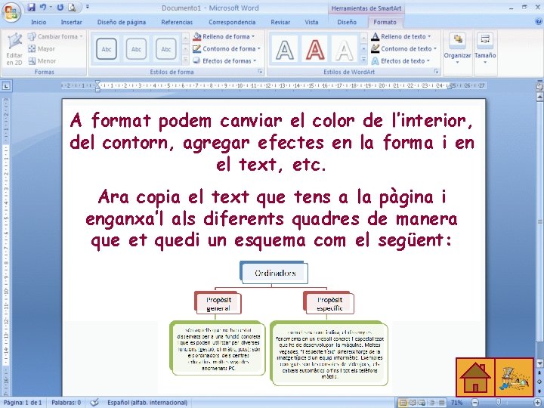Switch to Full Screen Reading view

coord(413,403)
